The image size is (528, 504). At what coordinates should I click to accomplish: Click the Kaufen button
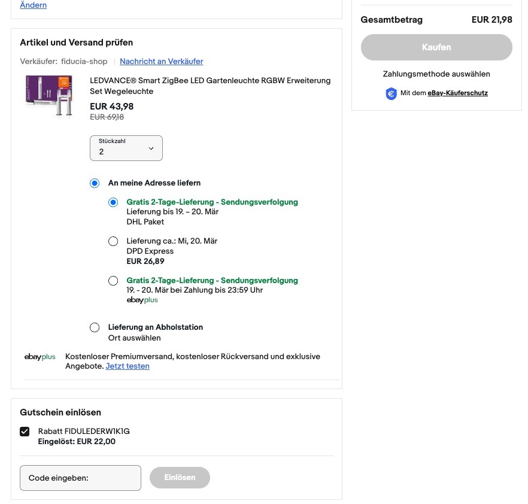436,47
